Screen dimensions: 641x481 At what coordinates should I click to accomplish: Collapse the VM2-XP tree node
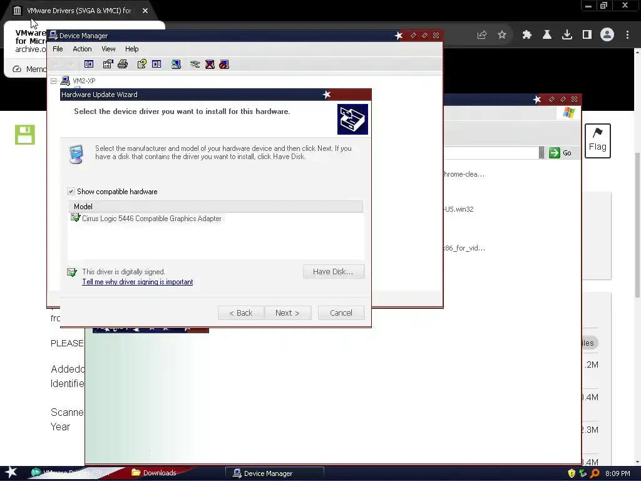click(x=54, y=81)
